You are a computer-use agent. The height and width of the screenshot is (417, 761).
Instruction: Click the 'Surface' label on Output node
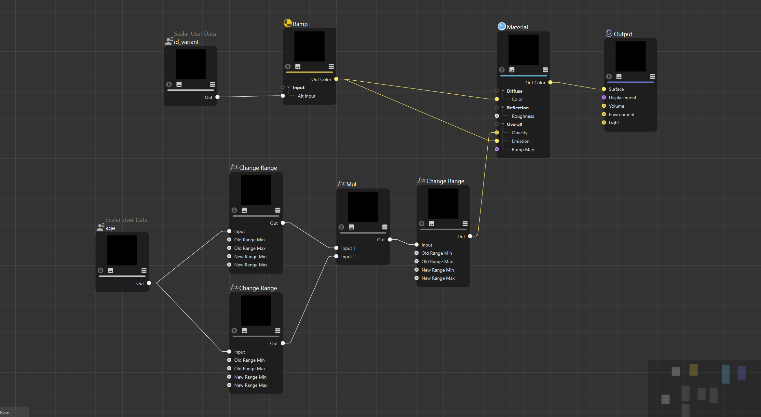click(616, 89)
